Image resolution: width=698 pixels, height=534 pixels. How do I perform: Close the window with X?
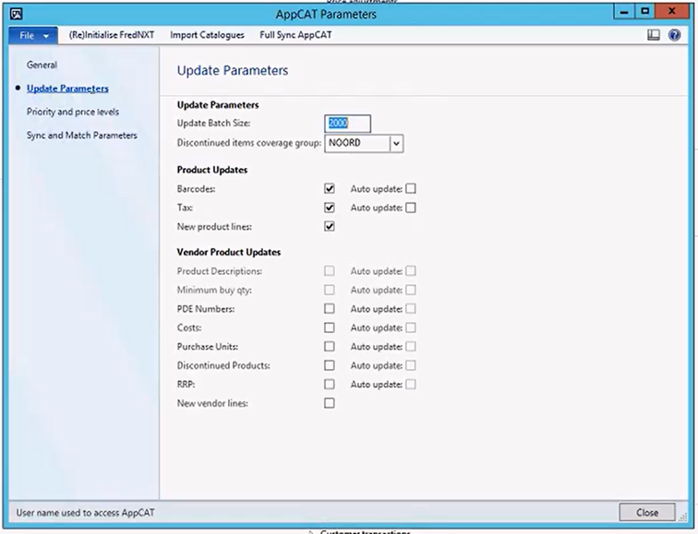[x=672, y=12]
